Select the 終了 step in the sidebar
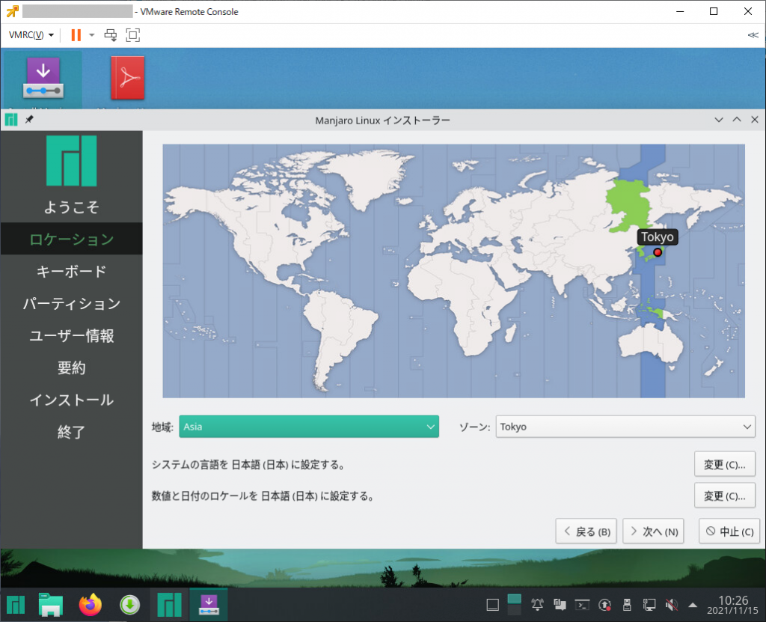Viewport: 766px width, 622px height. tap(71, 432)
